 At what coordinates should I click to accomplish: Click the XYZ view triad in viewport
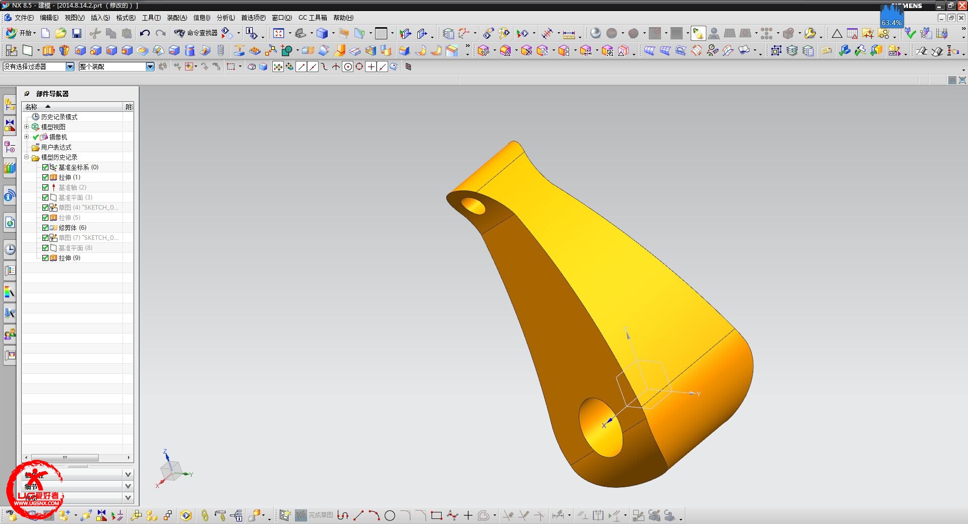(x=173, y=469)
